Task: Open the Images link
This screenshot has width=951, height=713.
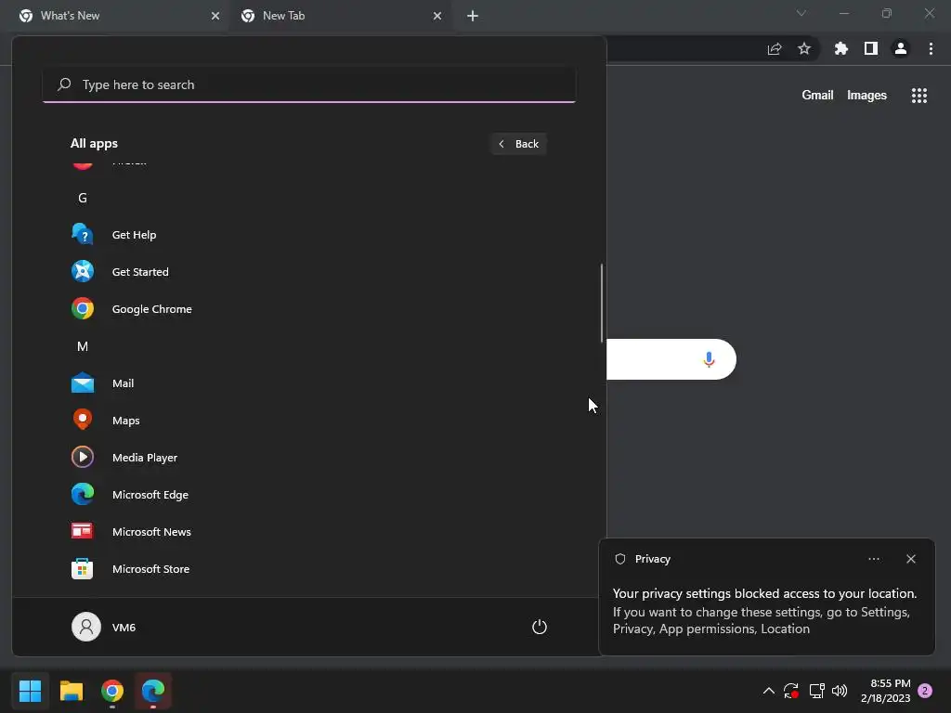Action: 866,96
